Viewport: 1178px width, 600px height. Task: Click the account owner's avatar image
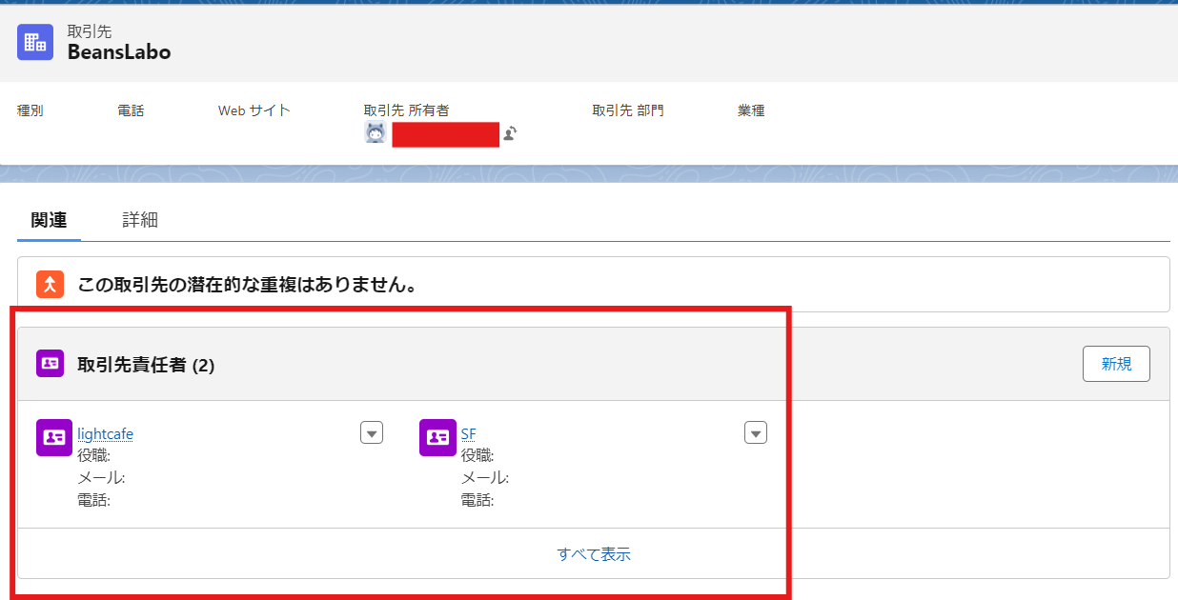coord(376,134)
